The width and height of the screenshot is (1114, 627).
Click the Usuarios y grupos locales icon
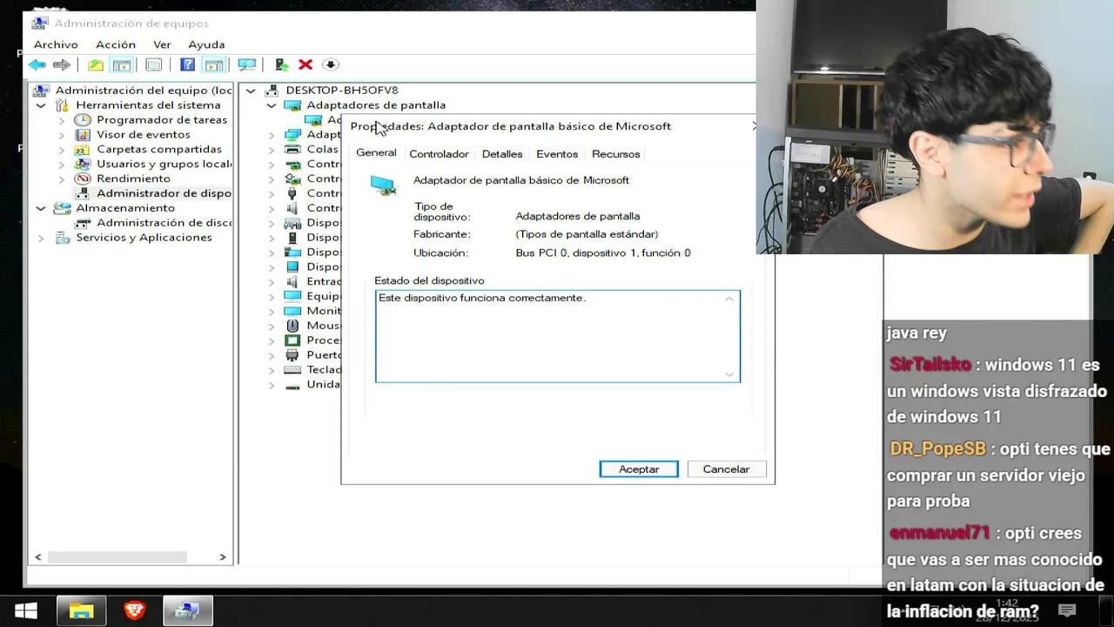tap(83, 164)
